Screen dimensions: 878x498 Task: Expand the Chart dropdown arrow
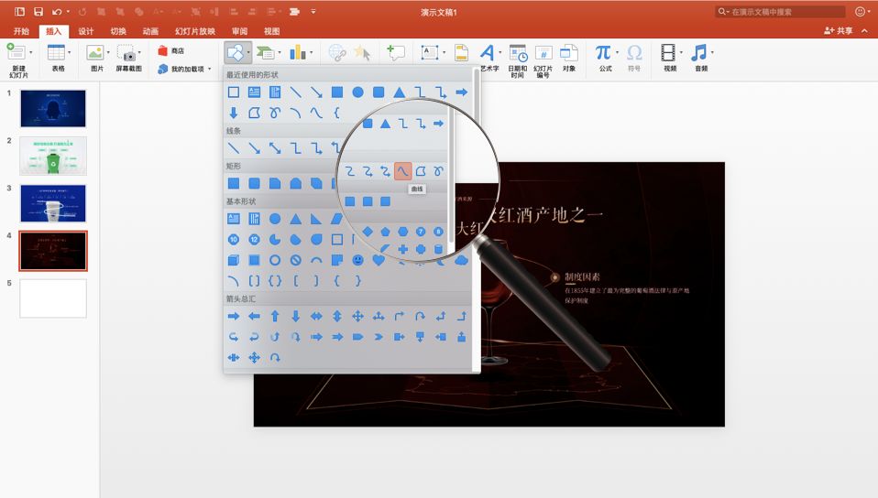click(311, 52)
